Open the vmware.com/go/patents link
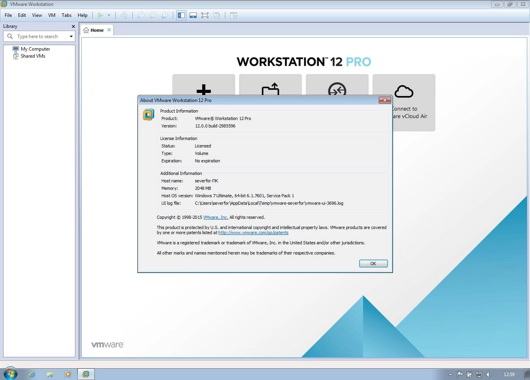This screenshot has height=380, width=530. [253, 233]
